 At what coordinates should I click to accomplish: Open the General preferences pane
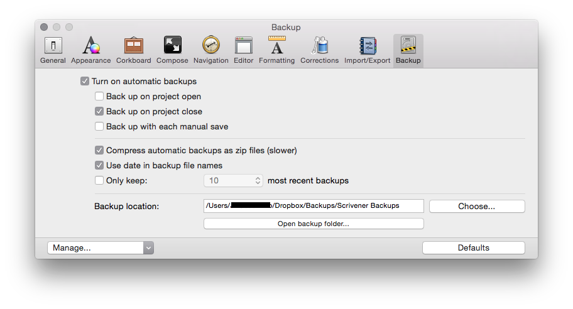(x=53, y=50)
